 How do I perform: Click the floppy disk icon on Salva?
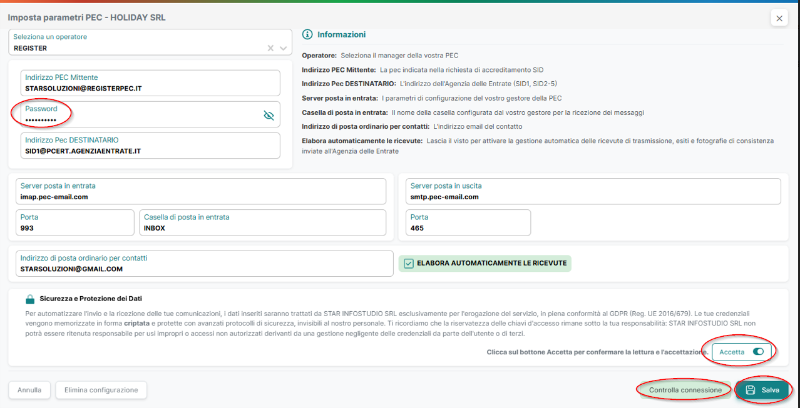751,390
